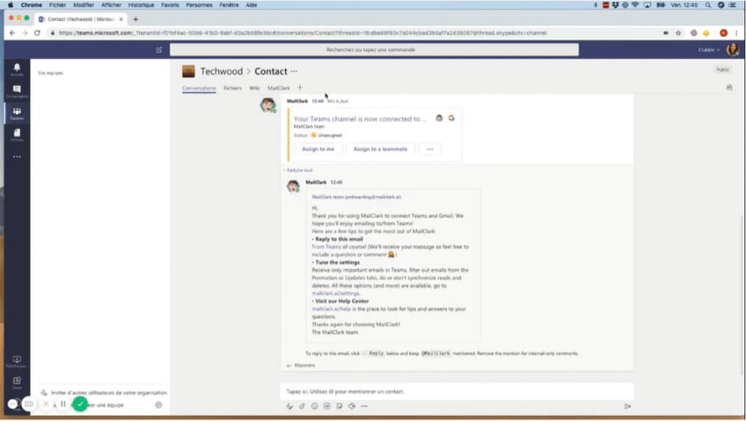
Task: Open team settings gear icon
Action: tap(159, 405)
